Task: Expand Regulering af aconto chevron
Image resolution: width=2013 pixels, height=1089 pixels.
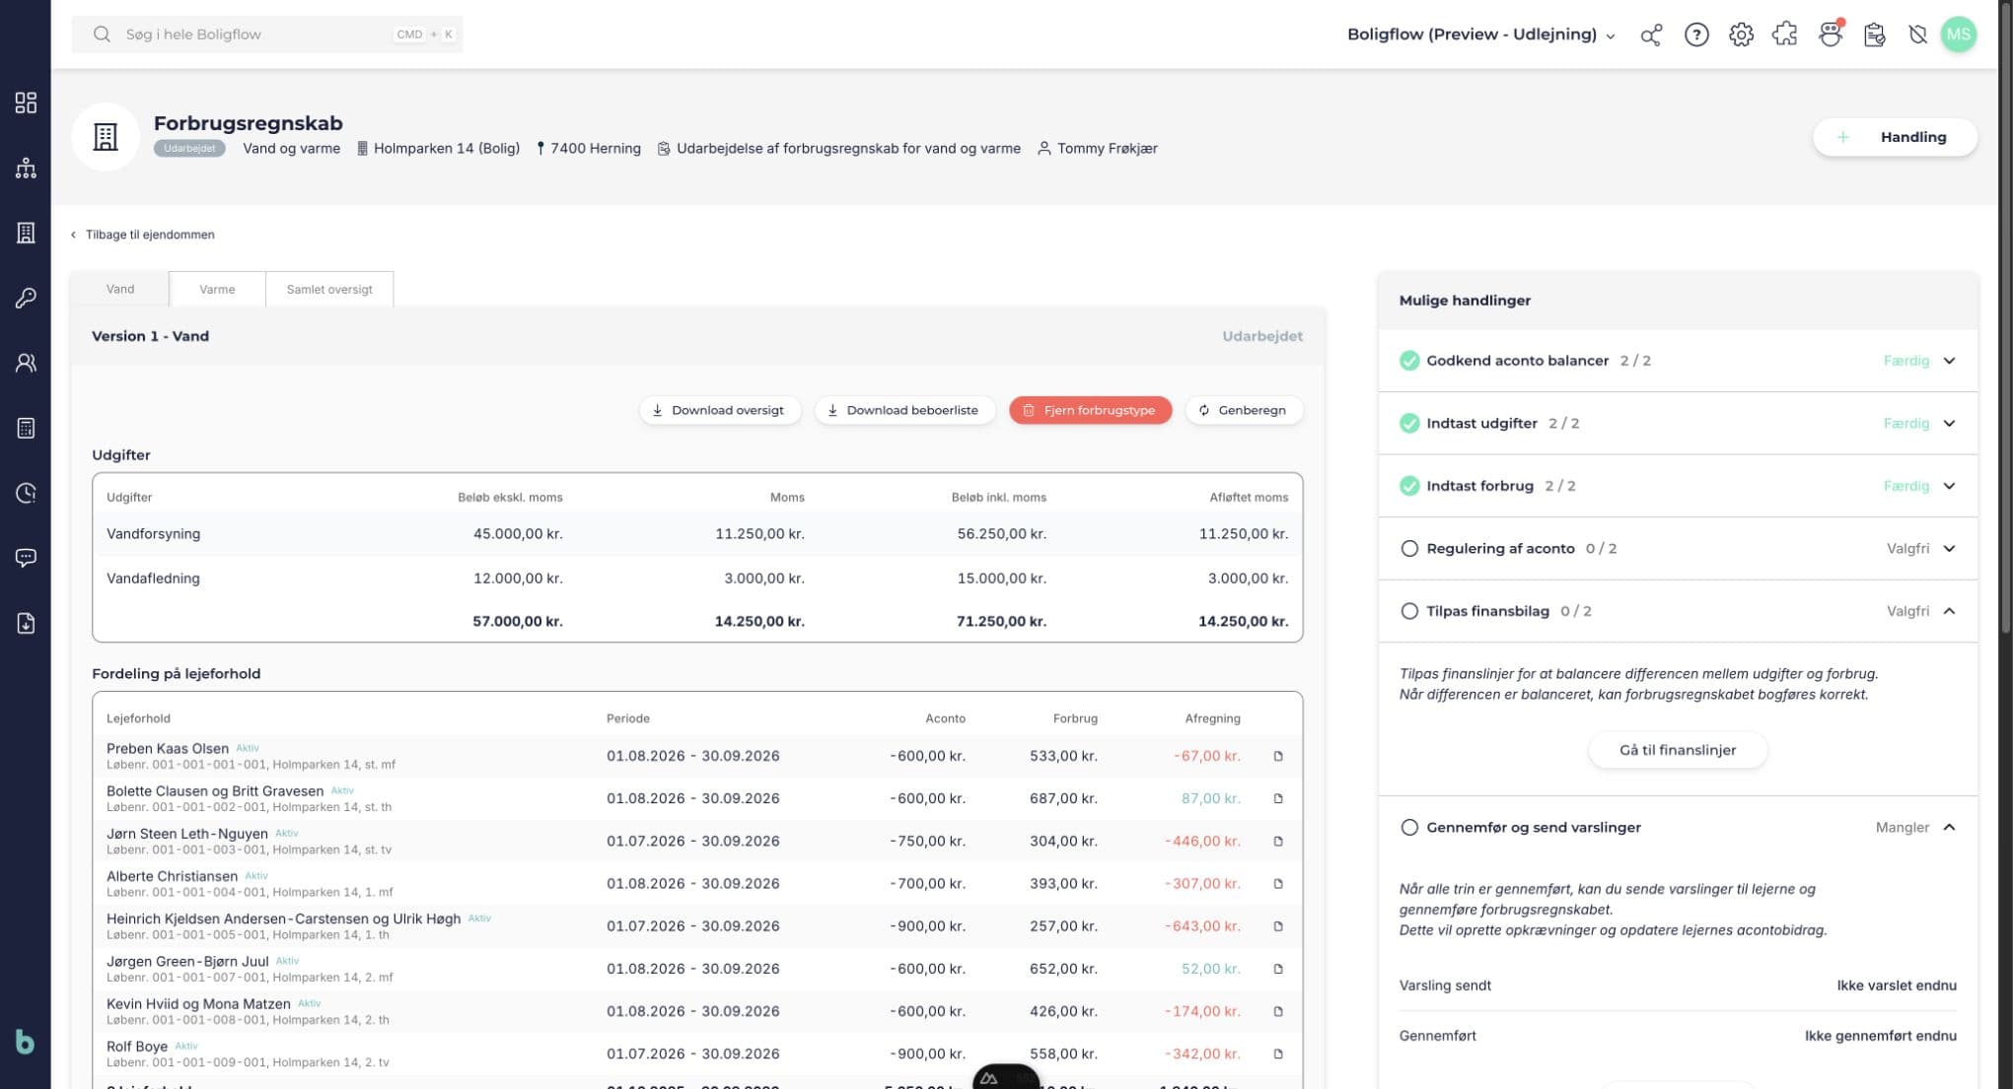Action: pyautogui.click(x=1949, y=548)
